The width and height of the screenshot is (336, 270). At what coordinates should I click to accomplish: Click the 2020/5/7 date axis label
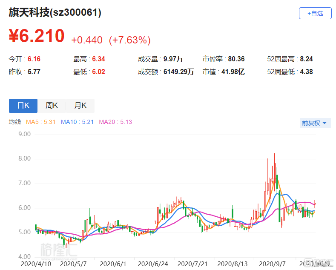point(74,264)
